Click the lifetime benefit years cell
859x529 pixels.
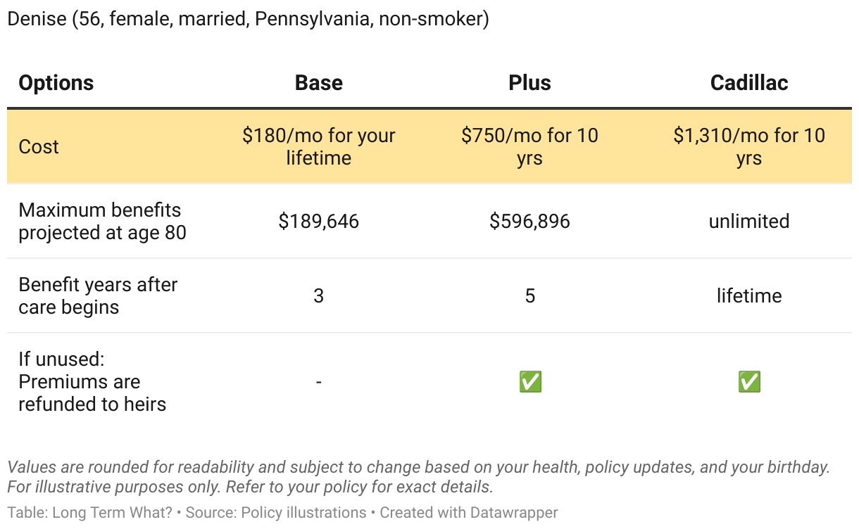pos(749,295)
